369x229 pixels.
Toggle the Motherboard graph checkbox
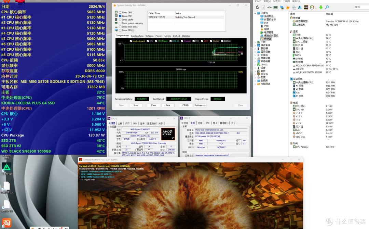(x=131, y=41)
